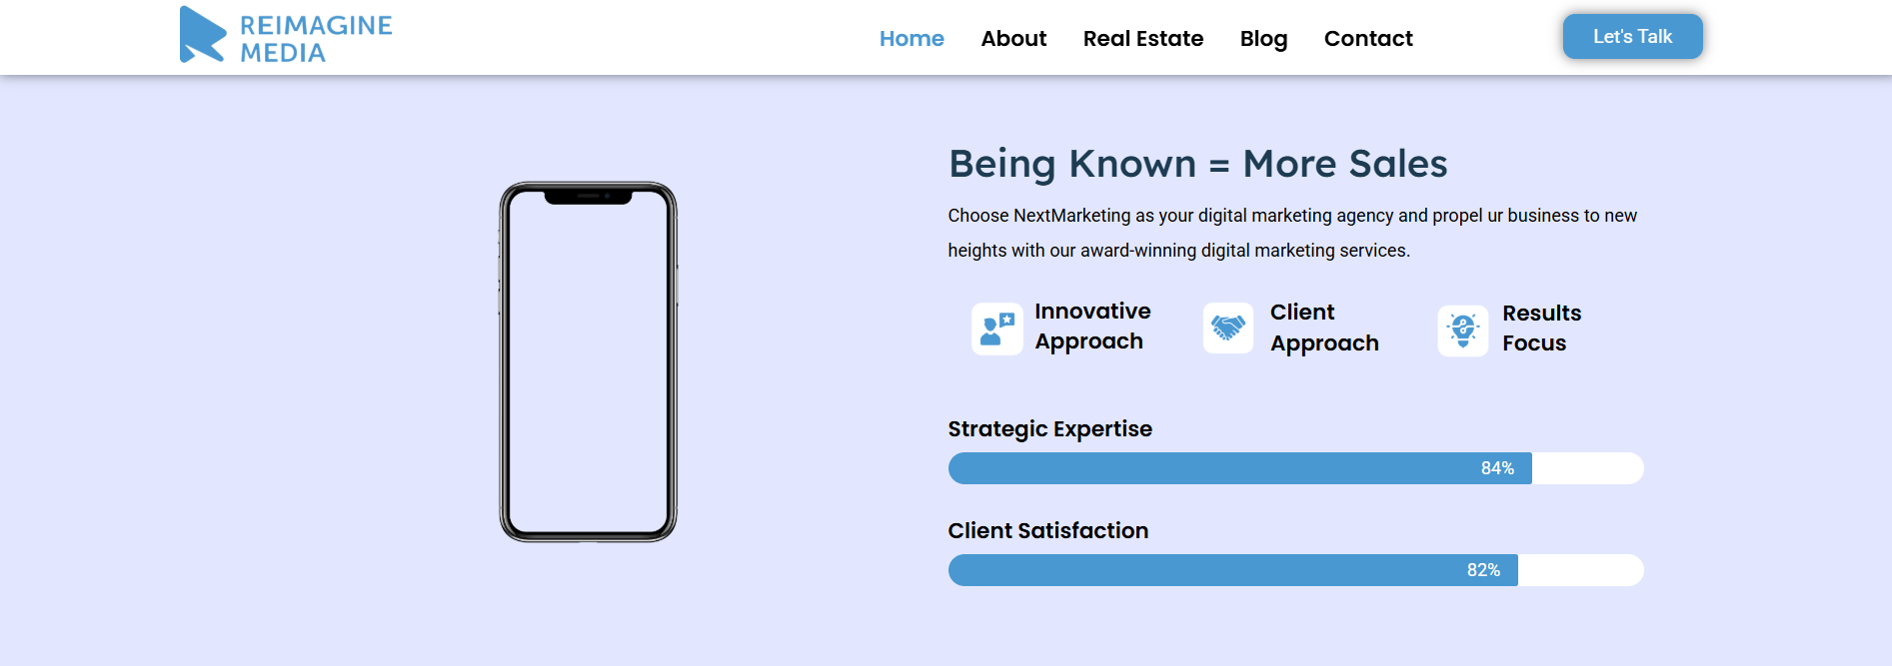The image size is (1892, 666).
Task: Click the Client Satisfaction 82% progress bar
Action: 1232,570
